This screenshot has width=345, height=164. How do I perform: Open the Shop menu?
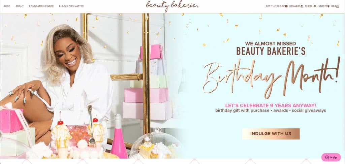(7, 6)
